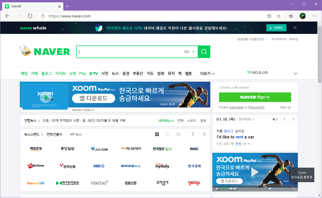Click the green search magnifier button
This screenshot has width=322, height=198.
pyautogui.click(x=204, y=52)
